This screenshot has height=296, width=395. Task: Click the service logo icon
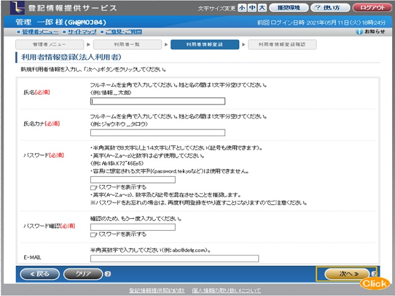[17, 7]
